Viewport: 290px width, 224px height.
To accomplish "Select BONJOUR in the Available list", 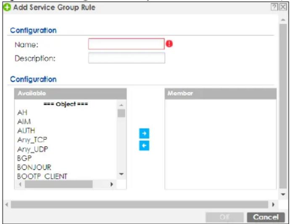I will tap(34, 167).
